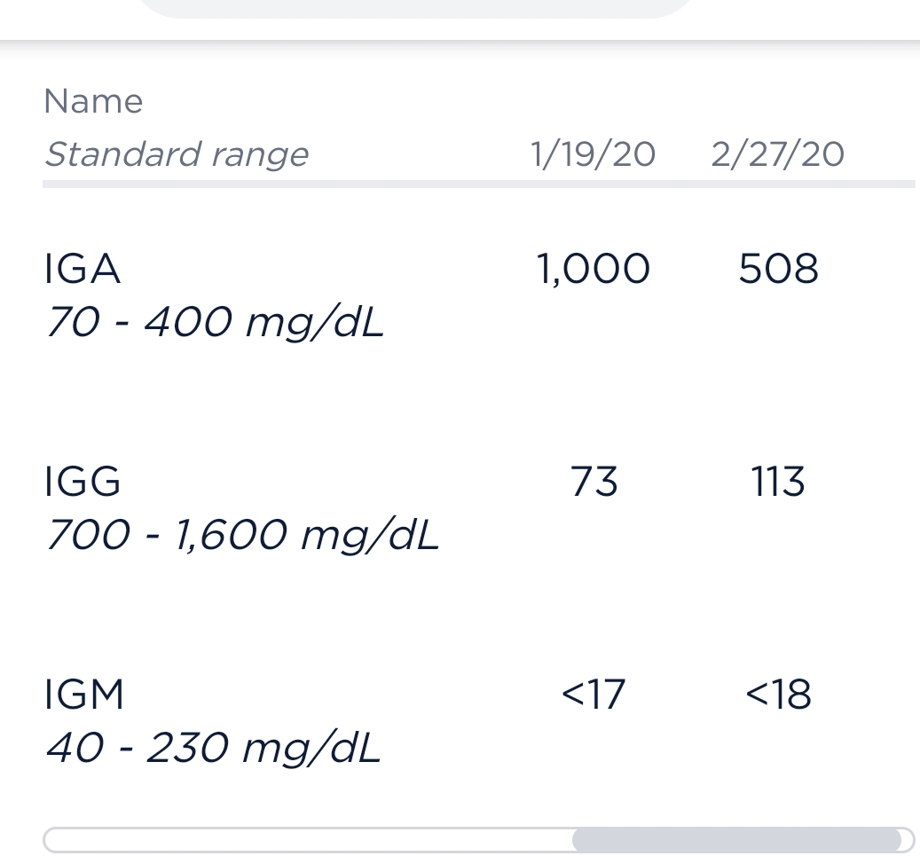
Task: Click the 700 - 1,600 mg/dL range text
Action: 242,535
